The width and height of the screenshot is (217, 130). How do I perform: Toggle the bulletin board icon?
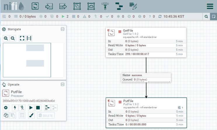click(x=213, y=17)
